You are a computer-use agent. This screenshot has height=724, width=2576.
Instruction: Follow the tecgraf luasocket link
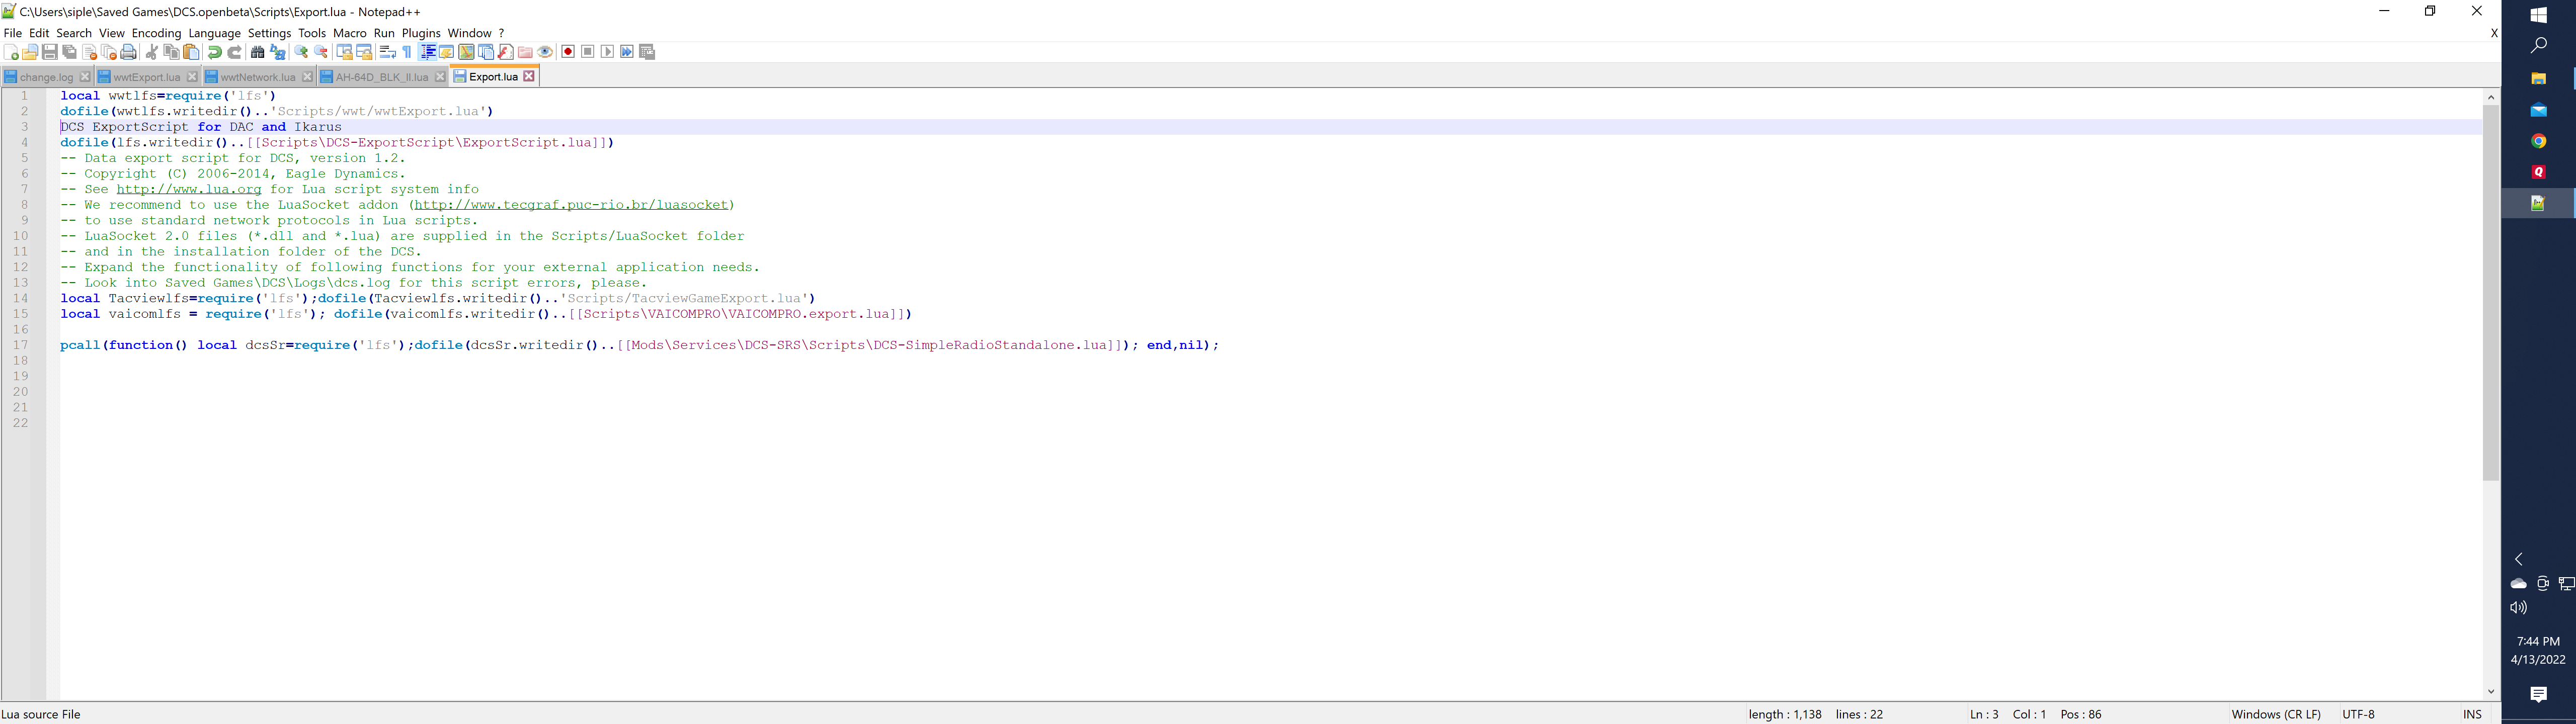[x=571, y=205]
